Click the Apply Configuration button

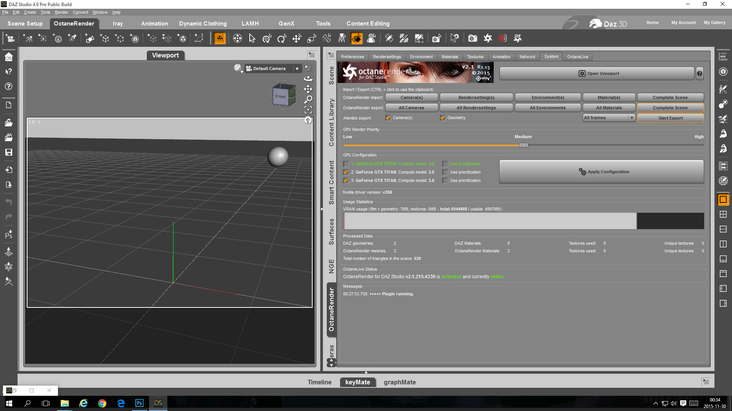601,172
